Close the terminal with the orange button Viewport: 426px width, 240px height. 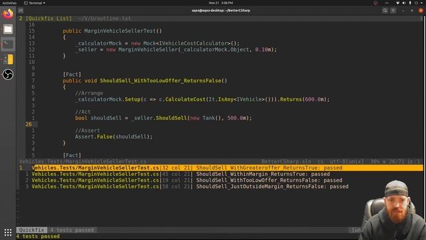(421, 11)
